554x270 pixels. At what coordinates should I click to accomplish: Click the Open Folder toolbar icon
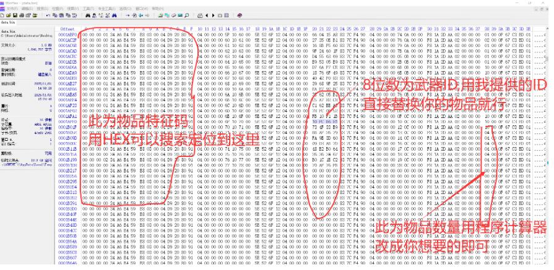pos(35,15)
